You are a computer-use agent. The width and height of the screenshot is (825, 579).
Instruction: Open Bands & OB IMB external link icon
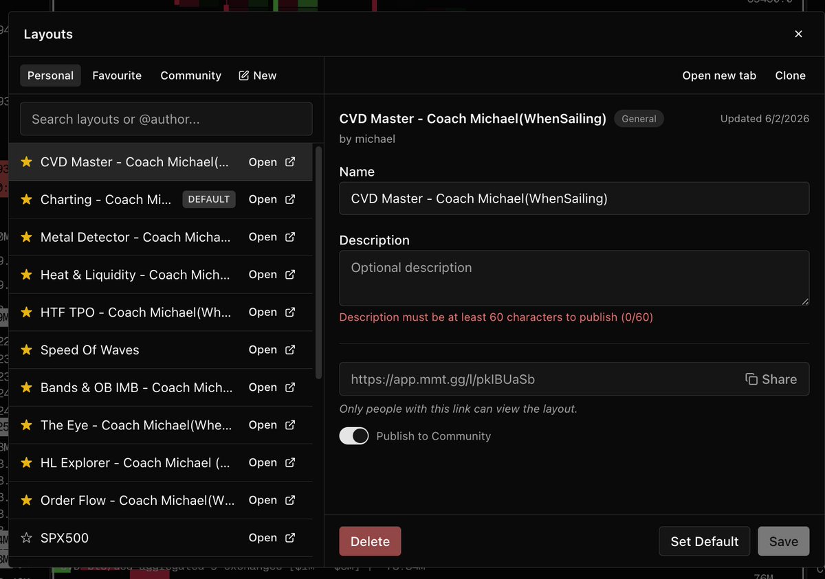tap(290, 387)
